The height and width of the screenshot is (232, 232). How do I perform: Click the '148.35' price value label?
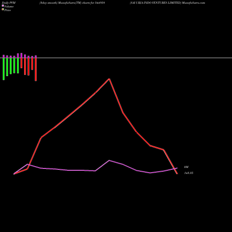(188, 173)
